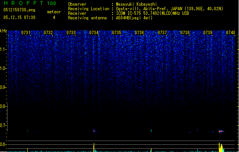Click the 1.1 kHz axis label
239x152 pixels.
coord(3,49)
